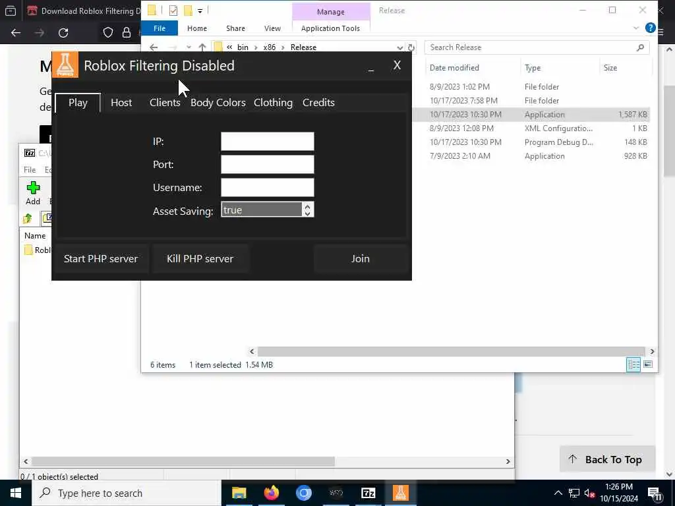The width and height of the screenshot is (675, 506).
Task: Click the IP input field
Action: click(x=268, y=142)
